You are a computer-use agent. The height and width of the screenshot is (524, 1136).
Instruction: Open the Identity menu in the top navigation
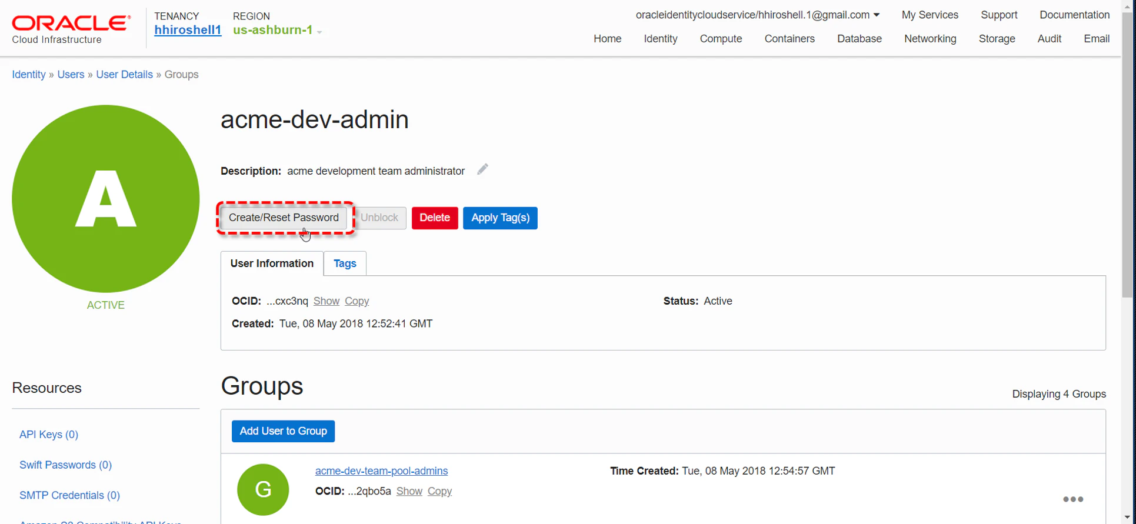click(661, 39)
